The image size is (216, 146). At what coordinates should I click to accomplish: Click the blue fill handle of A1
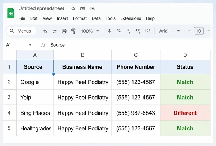(x=53, y=74)
